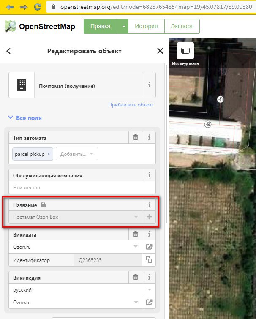
Task: Show info for Обслуживающая компания field
Action: [149, 175]
